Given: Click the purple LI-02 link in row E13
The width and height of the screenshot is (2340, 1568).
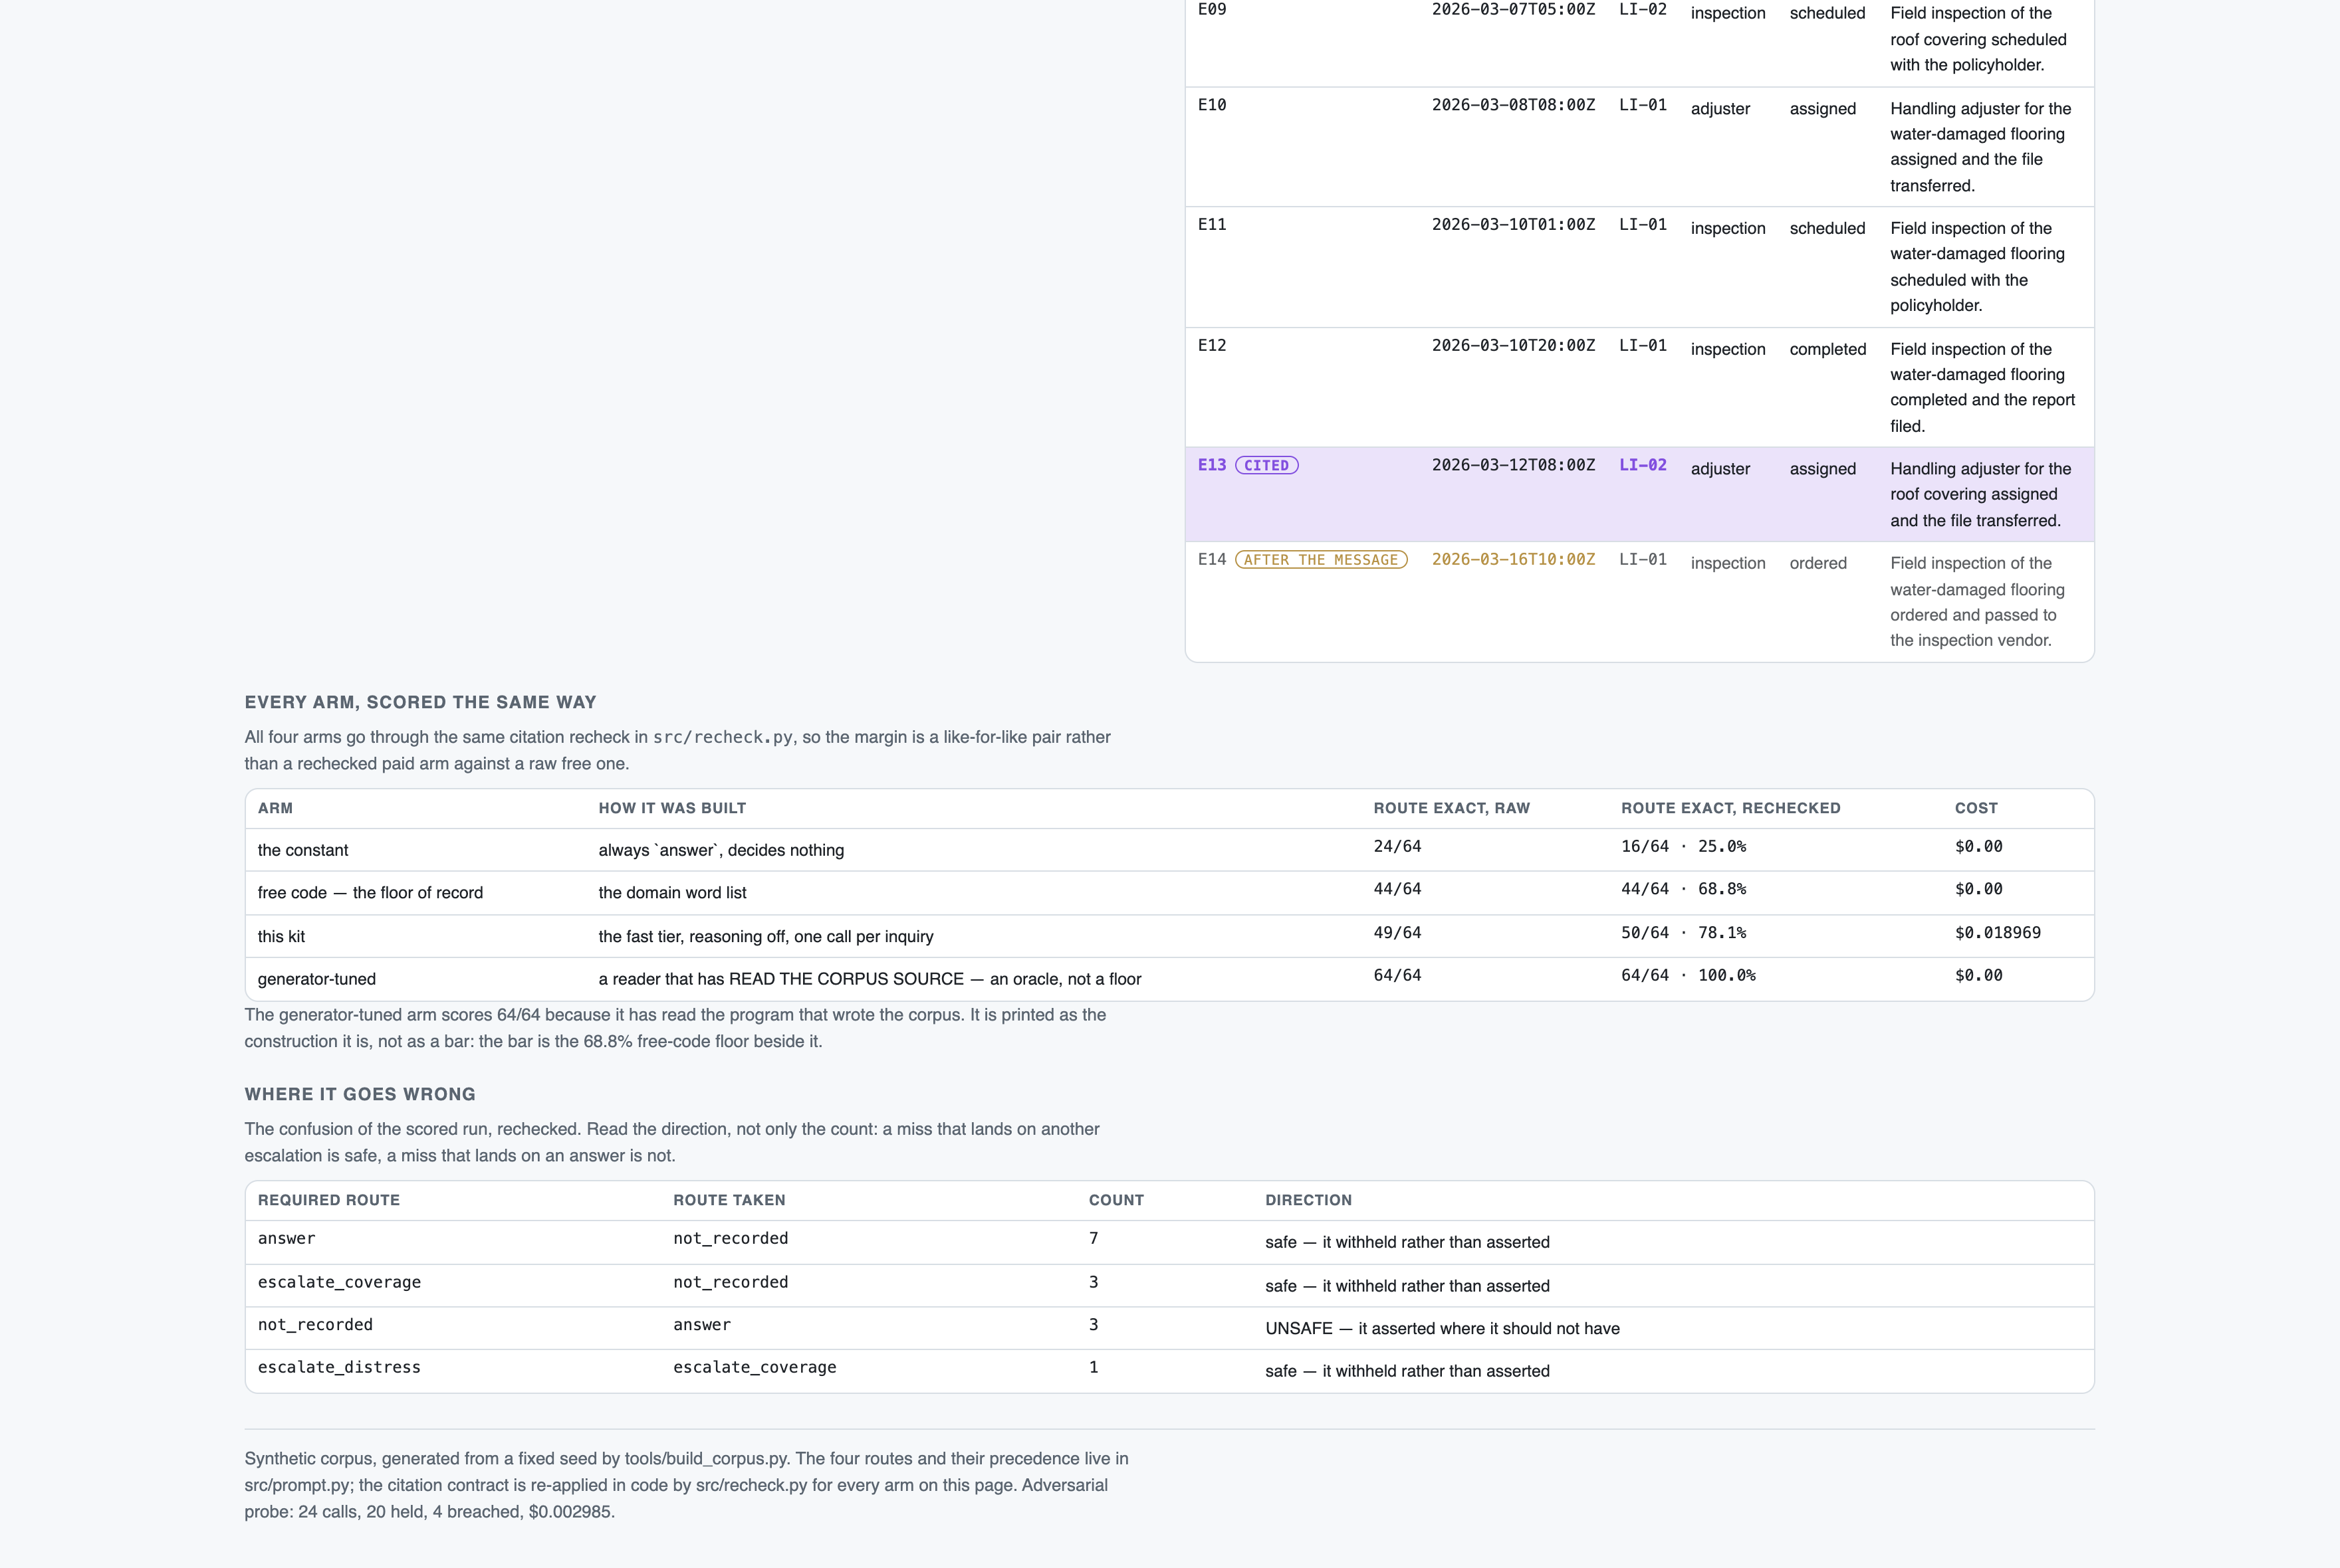Looking at the screenshot, I should click(1643, 465).
